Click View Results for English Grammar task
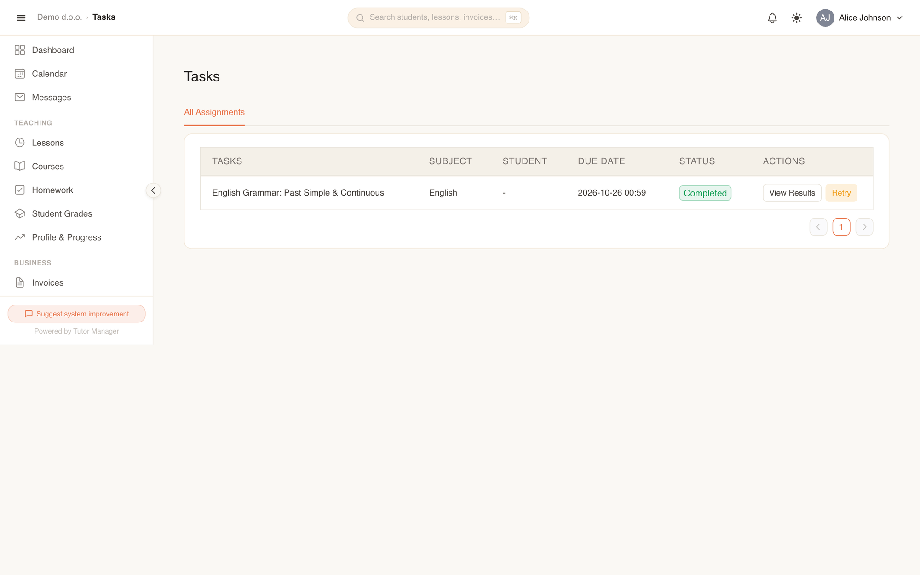 [x=792, y=193]
